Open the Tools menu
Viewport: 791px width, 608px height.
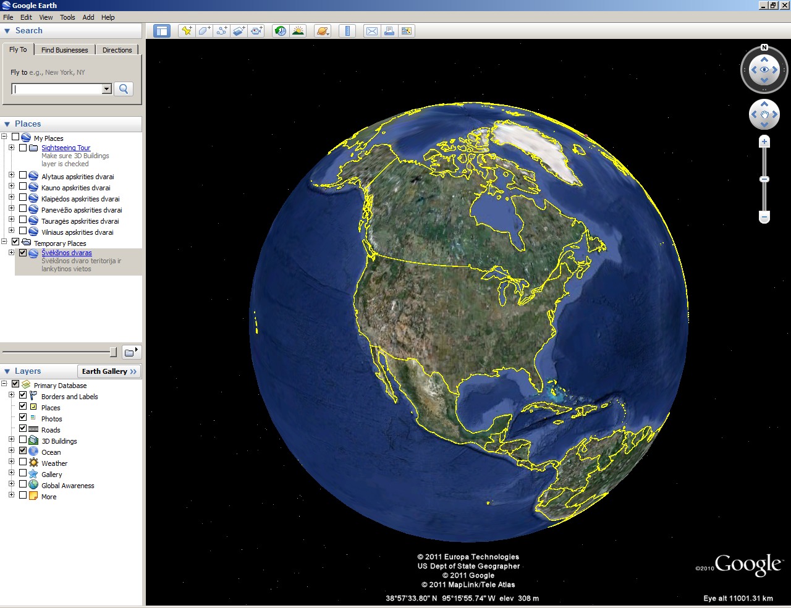[x=67, y=17]
